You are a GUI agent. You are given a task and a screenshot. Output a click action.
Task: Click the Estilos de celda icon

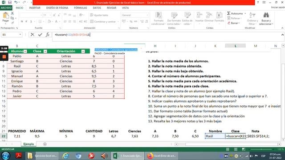point(187,16)
